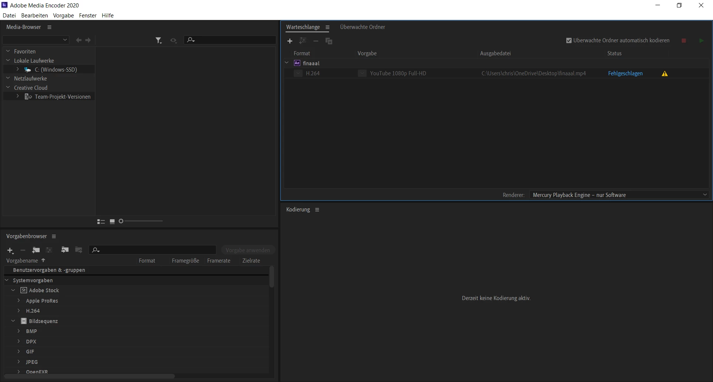Open the YouTube 1080p Full-HD preset dropdown

pos(362,73)
